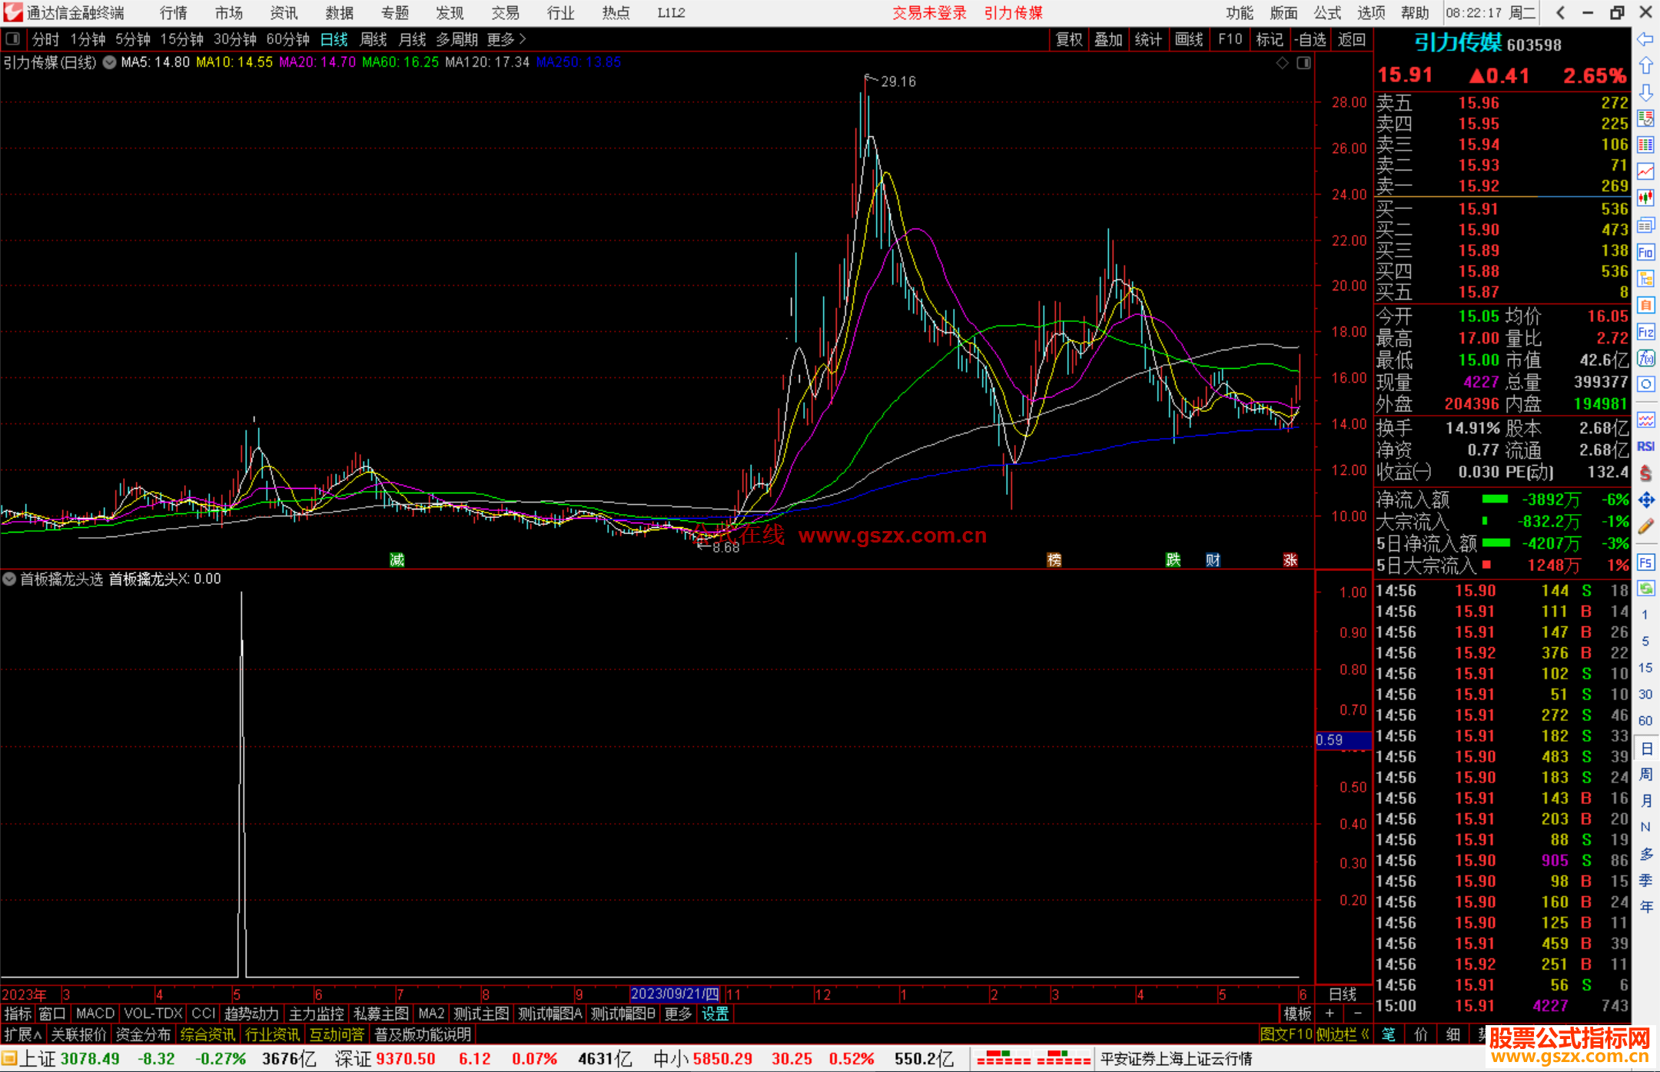Open the 公式 menu

[x=1326, y=12]
